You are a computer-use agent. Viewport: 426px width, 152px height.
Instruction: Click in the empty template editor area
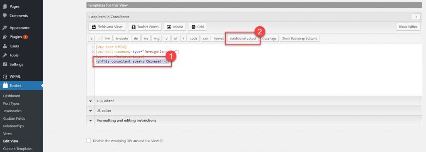(258, 80)
